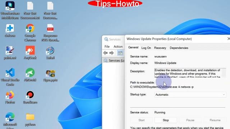This screenshot has width=230, height=129.
Task: Launch paint.net desktop shortcut
Action: 10,53
